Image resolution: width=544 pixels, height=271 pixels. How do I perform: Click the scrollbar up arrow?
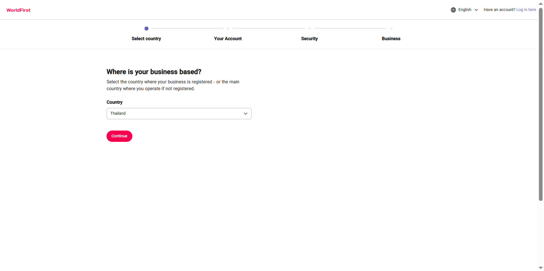pos(541,4)
